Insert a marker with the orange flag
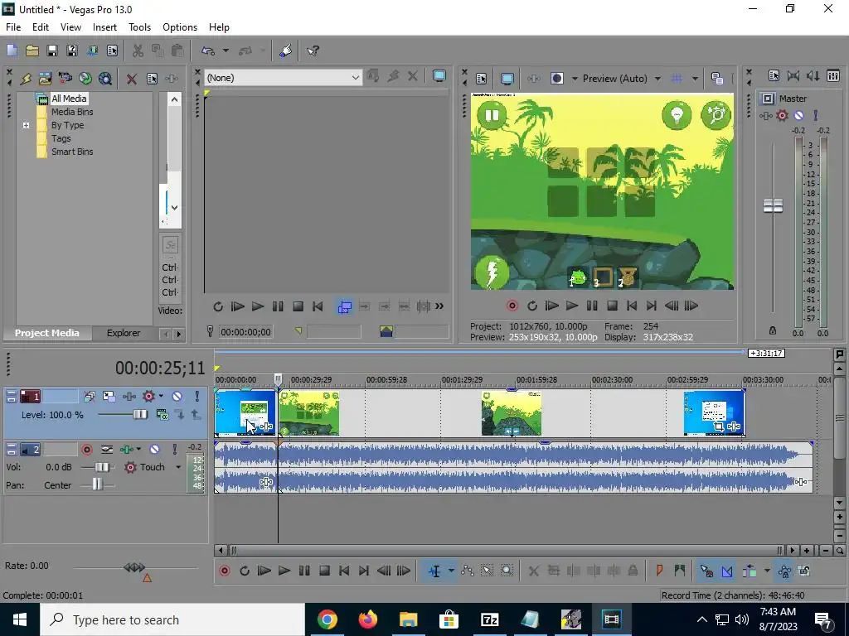The width and height of the screenshot is (849, 636). tap(659, 571)
